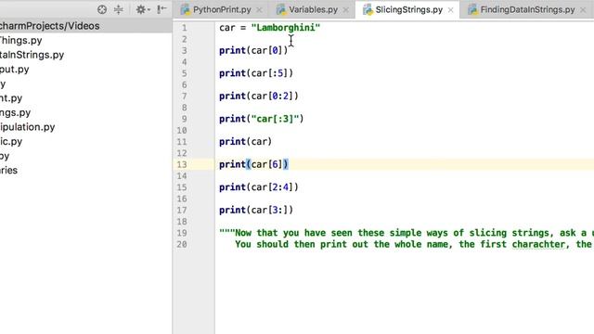Click the highlighted print(car[6]) line
This screenshot has height=334, width=594.
pyautogui.click(x=253, y=164)
